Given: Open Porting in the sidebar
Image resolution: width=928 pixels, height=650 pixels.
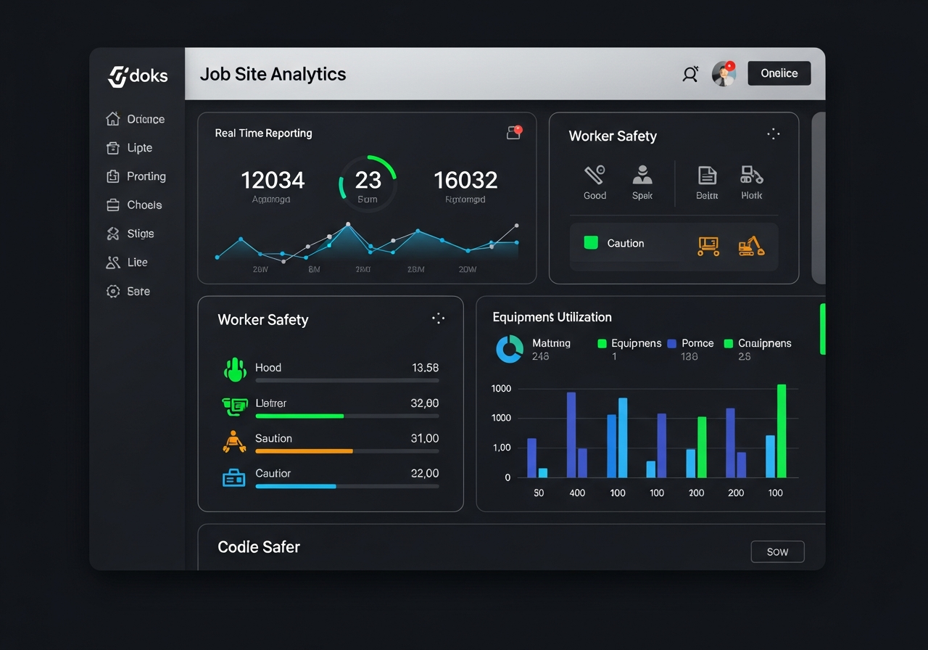Looking at the screenshot, I should pyautogui.click(x=136, y=176).
